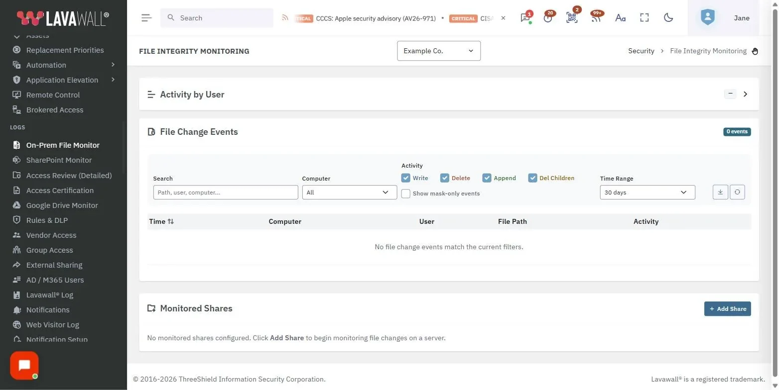Click the Lavawall logo
779x390 pixels.
63,18
